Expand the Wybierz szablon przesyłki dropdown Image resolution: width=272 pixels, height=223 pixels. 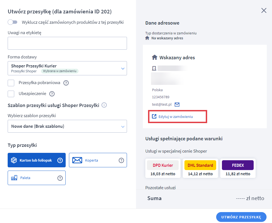tap(67, 126)
